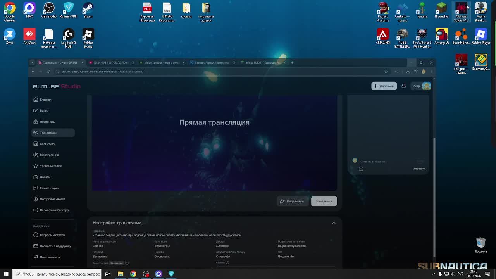Switch to the Aternos server tab
Image resolution: width=496 pixels, height=279 pixels.
212,62
